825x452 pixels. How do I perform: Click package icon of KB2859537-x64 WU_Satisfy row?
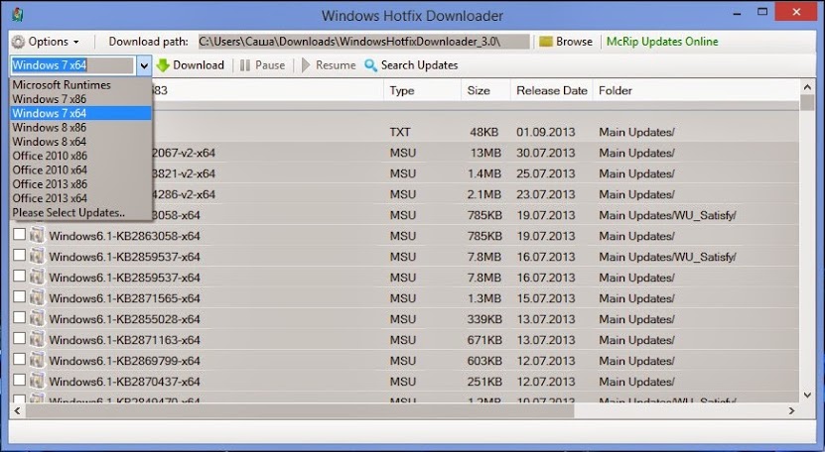(x=37, y=256)
